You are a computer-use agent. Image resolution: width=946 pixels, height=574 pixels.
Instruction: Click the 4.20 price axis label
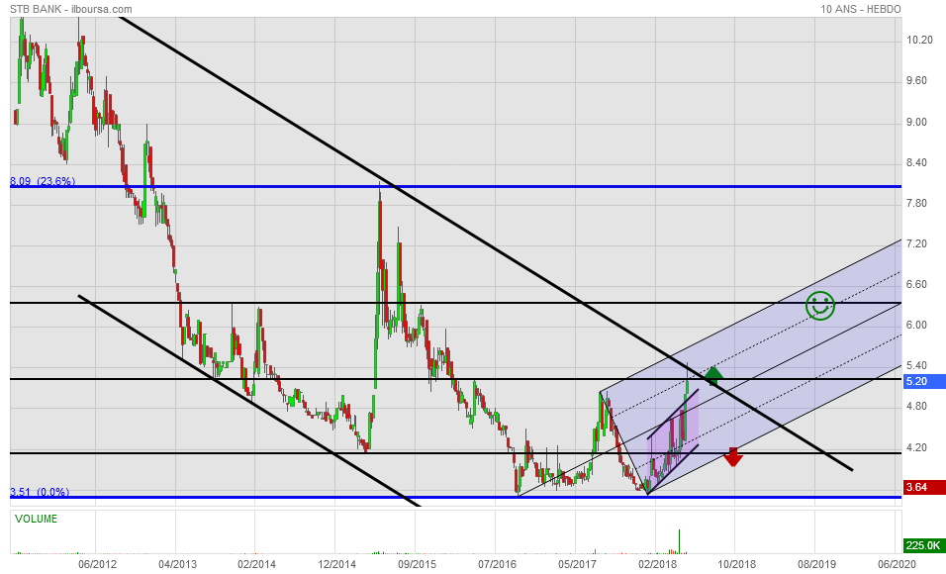pyautogui.click(x=916, y=448)
